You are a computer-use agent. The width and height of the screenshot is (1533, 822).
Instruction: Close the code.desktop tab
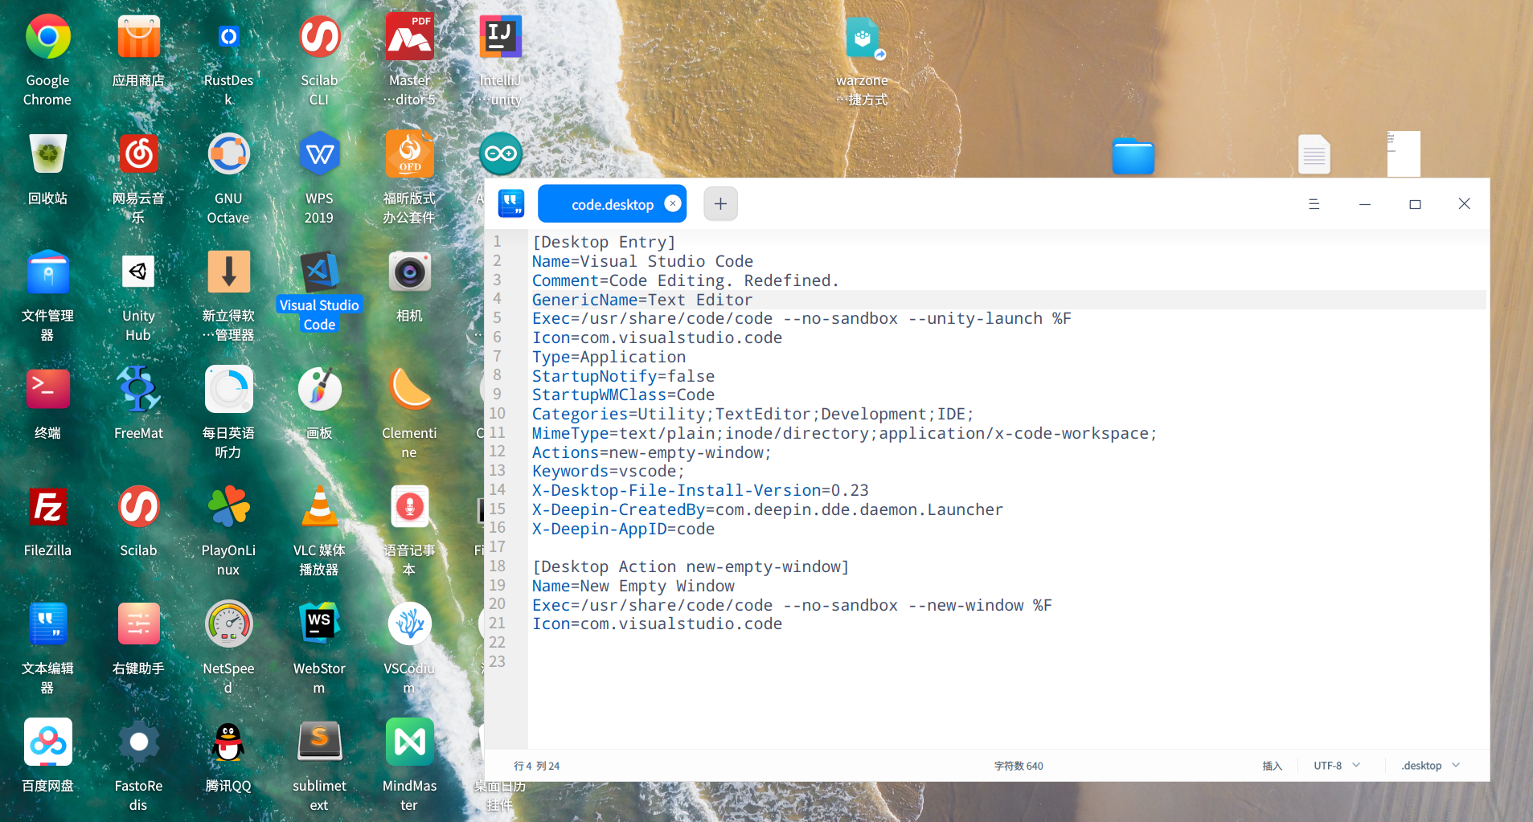pos(673,204)
